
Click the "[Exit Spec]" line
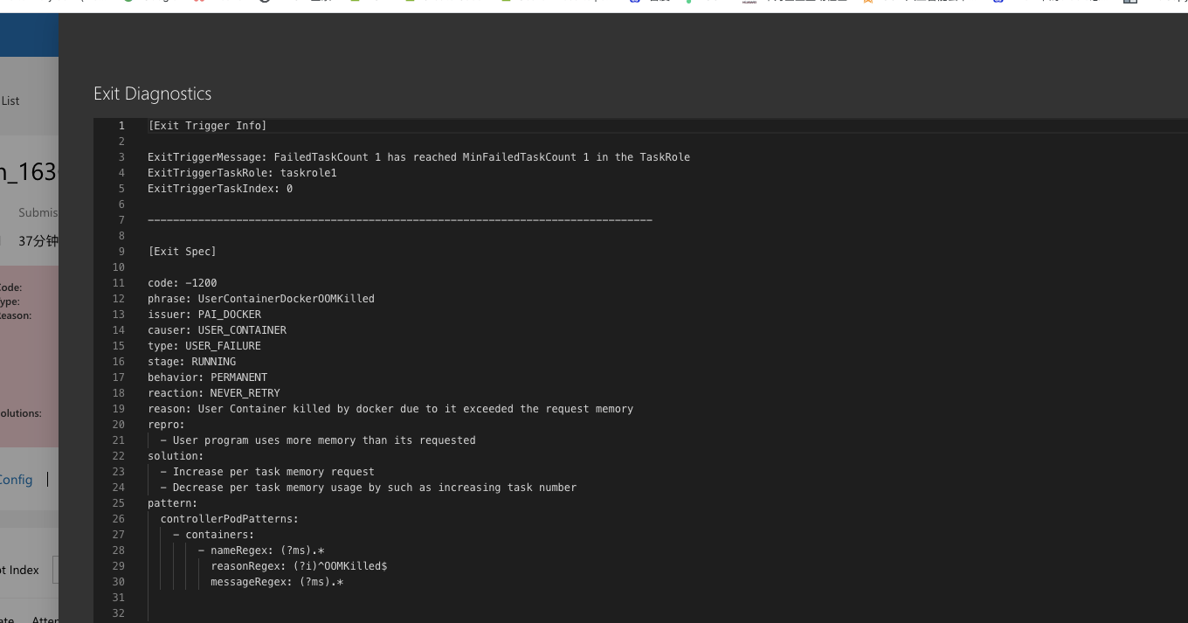pos(182,252)
